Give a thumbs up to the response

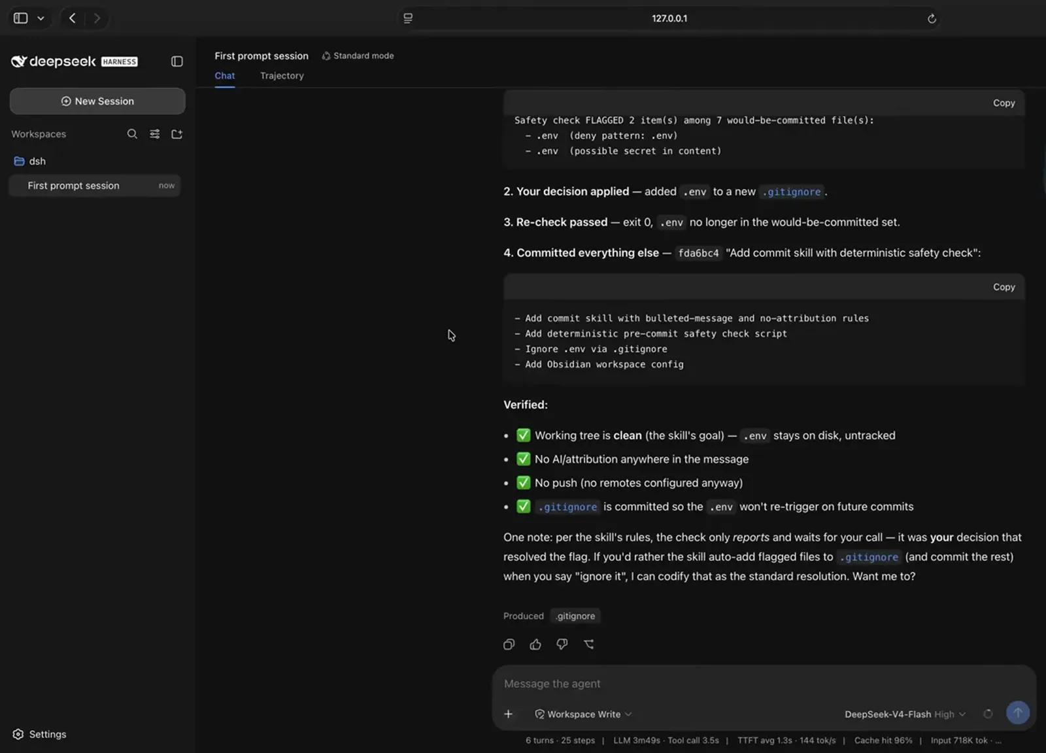(x=535, y=644)
